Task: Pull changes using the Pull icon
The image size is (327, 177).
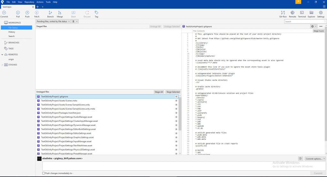Action: point(18,14)
